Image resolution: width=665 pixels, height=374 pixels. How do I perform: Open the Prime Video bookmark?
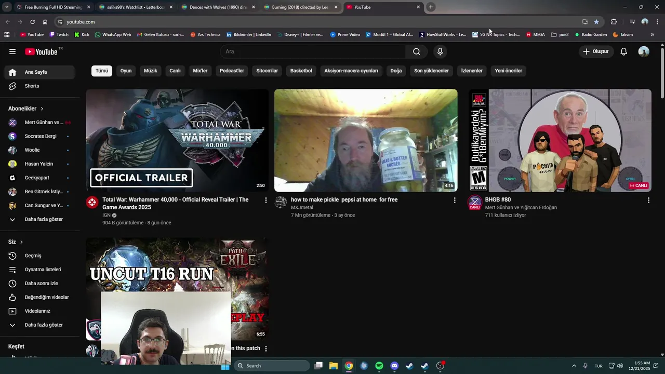coord(345,35)
